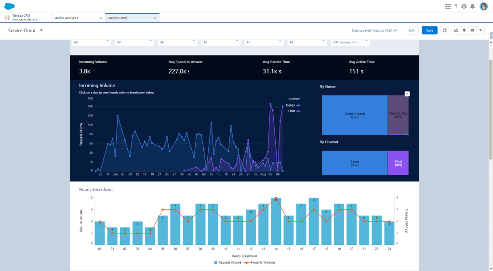Enter full screen dashboard mode

tap(445, 30)
